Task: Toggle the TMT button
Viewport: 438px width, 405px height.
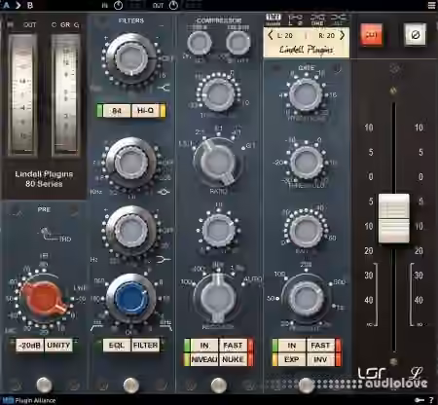Action: (x=274, y=18)
